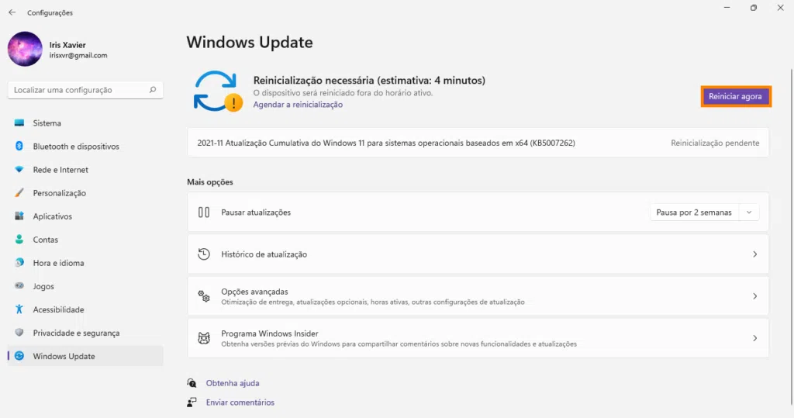Image resolution: width=794 pixels, height=418 pixels.
Task: Minimize the Configurações window
Action: (x=727, y=8)
